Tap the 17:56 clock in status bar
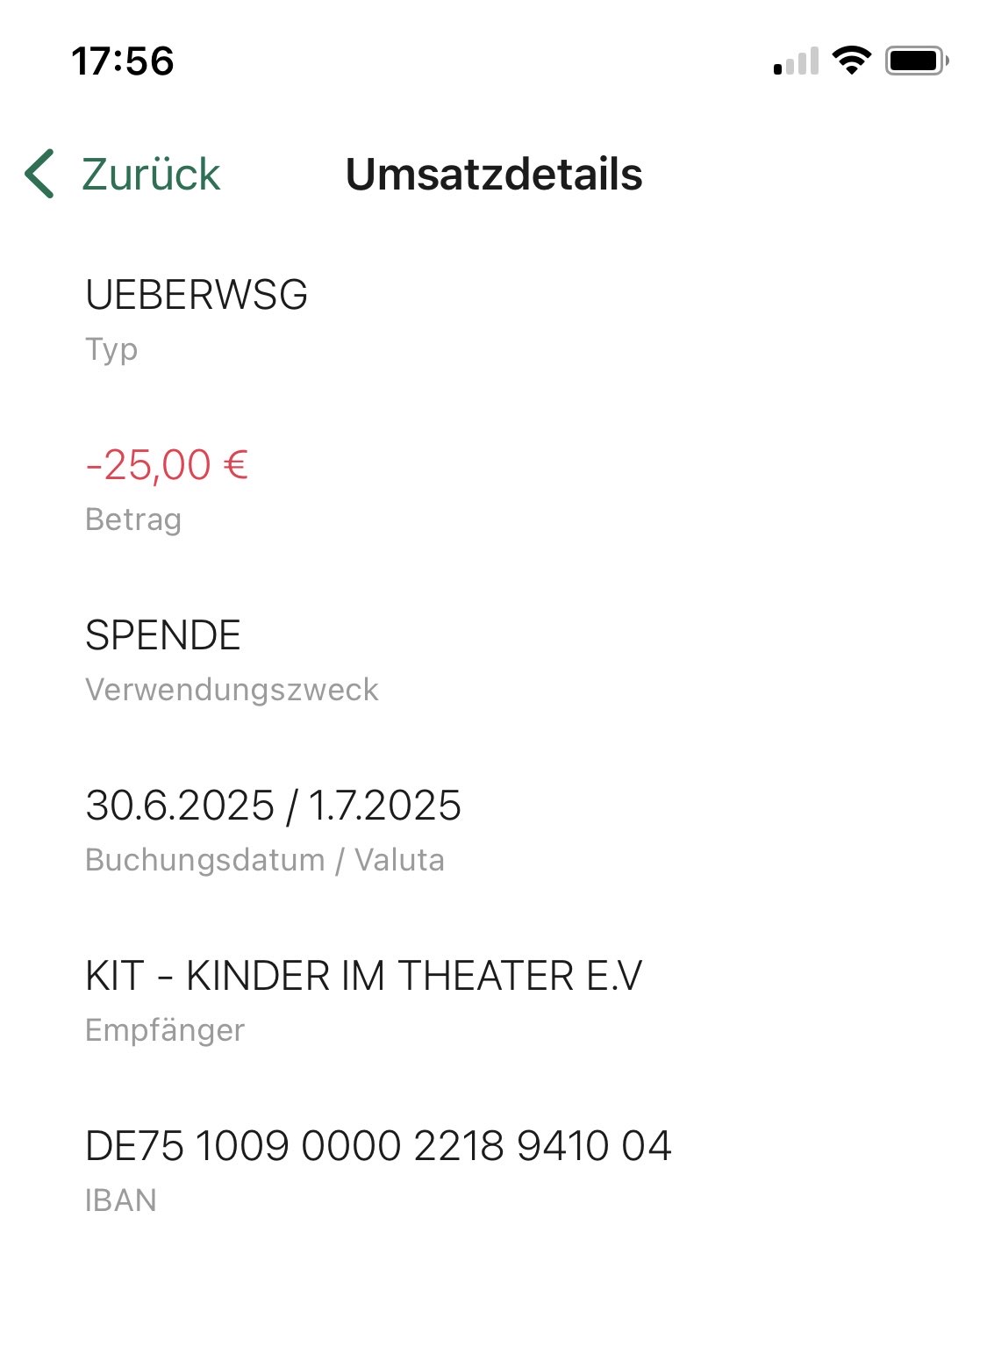Image resolution: width=987 pixels, height=1347 pixels. [123, 61]
